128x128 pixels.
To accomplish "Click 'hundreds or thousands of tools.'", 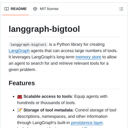I will click(x=46, y=103).
